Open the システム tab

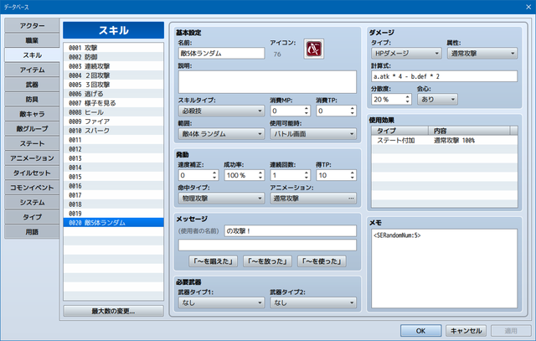pyautogui.click(x=32, y=203)
